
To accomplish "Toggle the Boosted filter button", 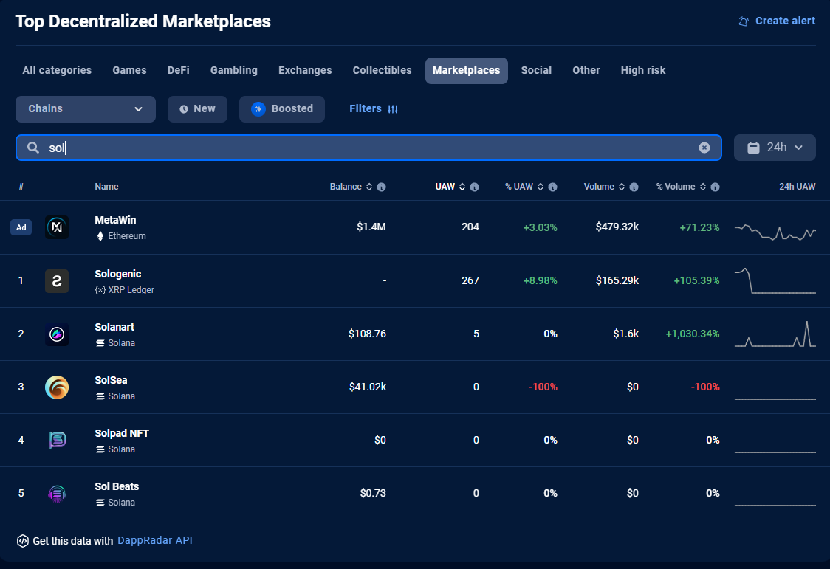I will coord(282,109).
